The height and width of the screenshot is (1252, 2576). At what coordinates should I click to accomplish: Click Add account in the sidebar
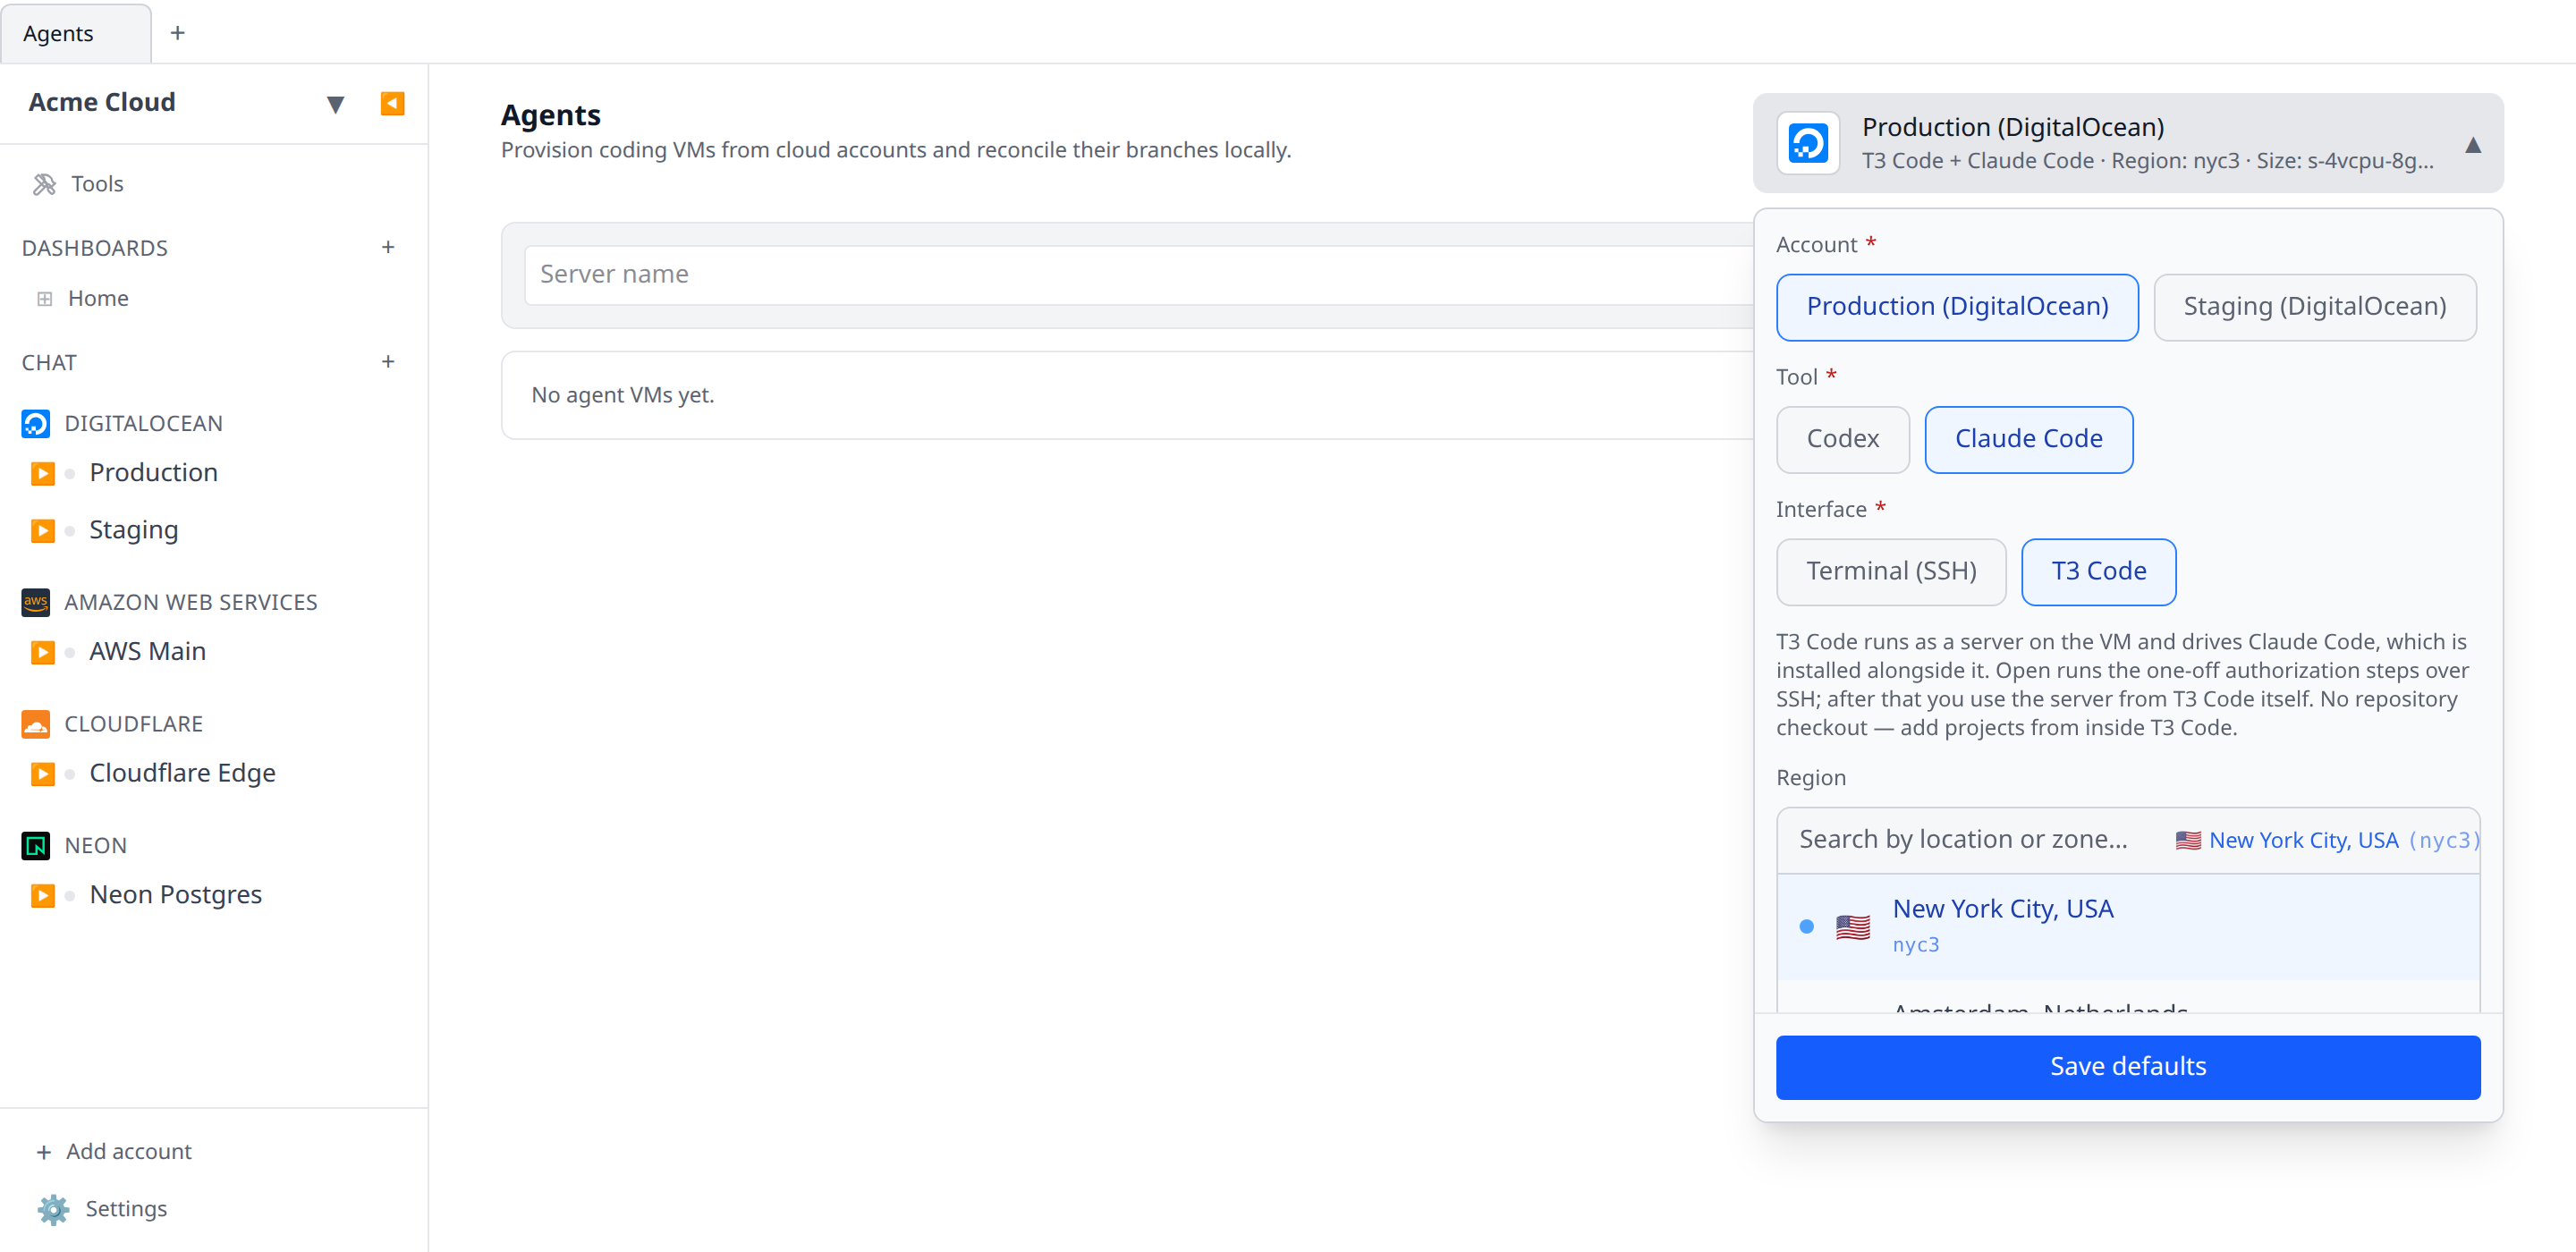pyautogui.click(x=114, y=1152)
